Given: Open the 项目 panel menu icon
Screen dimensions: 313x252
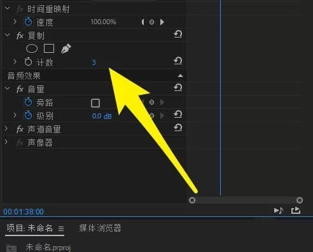Looking at the screenshot, I should point(61,228).
